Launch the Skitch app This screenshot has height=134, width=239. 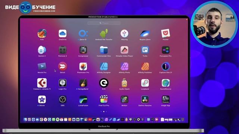tap(62, 67)
